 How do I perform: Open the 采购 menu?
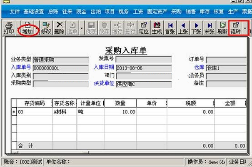click(x=177, y=11)
